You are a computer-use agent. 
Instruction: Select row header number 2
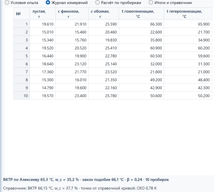click(22, 32)
